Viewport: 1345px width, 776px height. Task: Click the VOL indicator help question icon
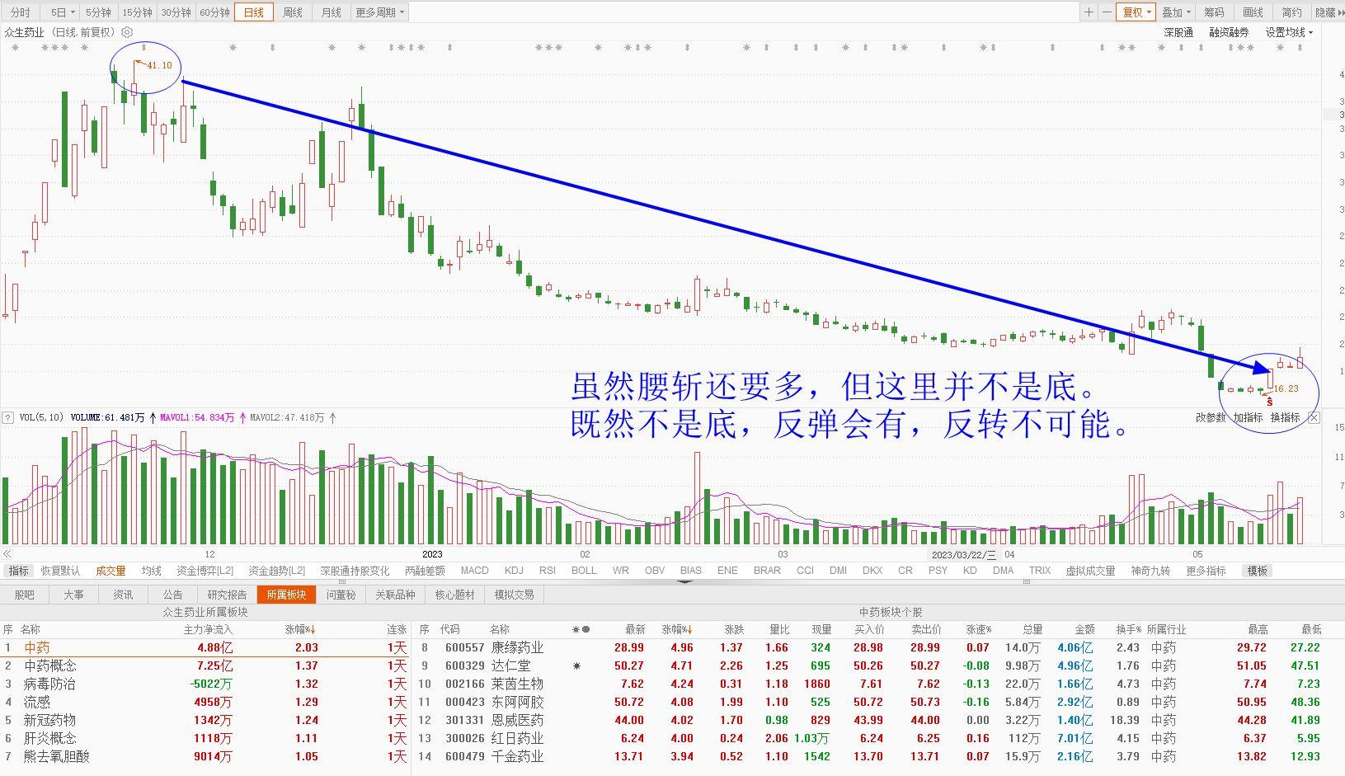point(8,417)
